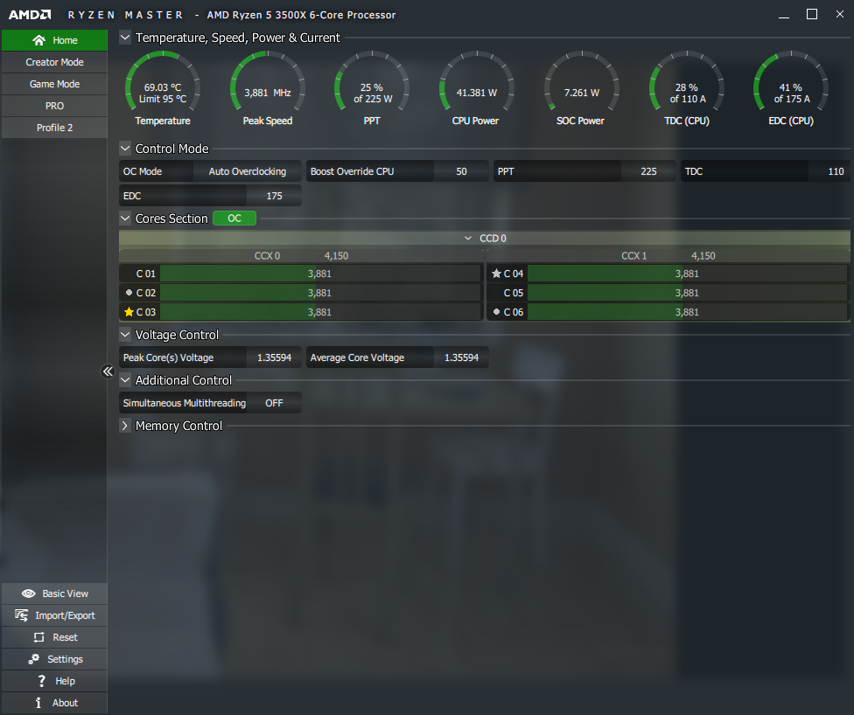Click the CCX 1 header value 4,150
Image resolution: width=854 pixels, height=715 pixels.
pos(703,256)
